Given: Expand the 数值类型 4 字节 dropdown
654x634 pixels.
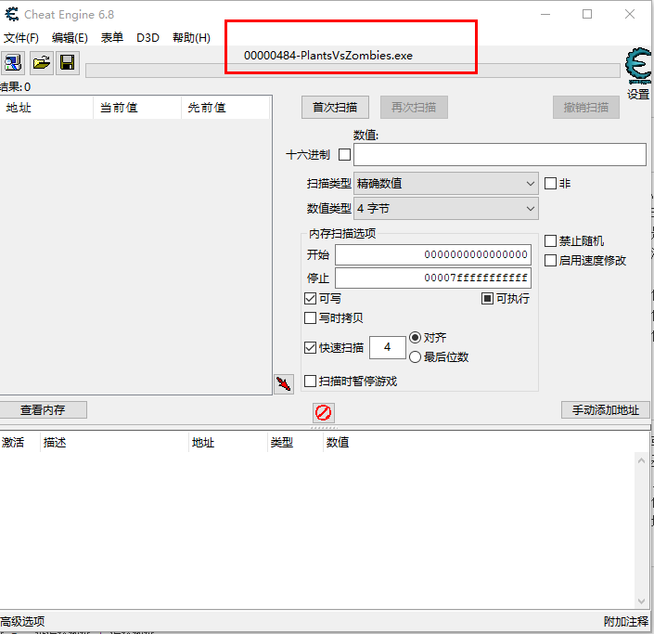Looking at the screenshot, I should point(446,208).
